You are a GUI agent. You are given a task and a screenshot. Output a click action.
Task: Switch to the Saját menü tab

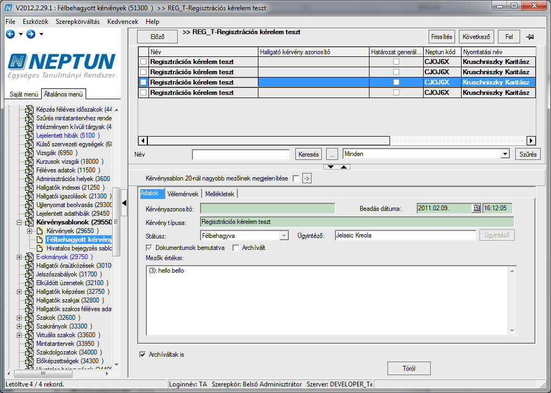point(24,94)
